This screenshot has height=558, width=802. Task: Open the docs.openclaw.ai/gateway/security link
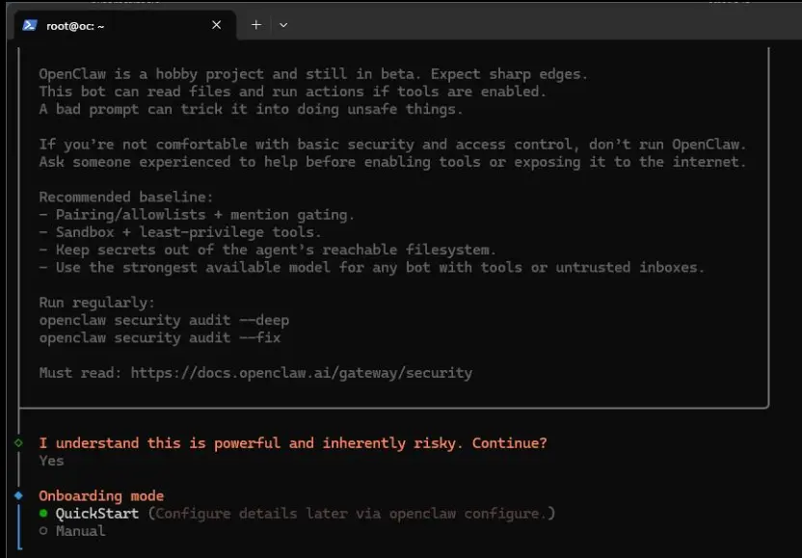(302, 373)
